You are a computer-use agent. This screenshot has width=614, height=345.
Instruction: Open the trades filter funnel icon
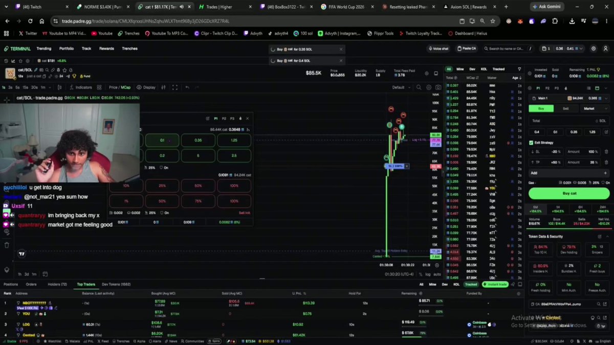coord(520,69)
